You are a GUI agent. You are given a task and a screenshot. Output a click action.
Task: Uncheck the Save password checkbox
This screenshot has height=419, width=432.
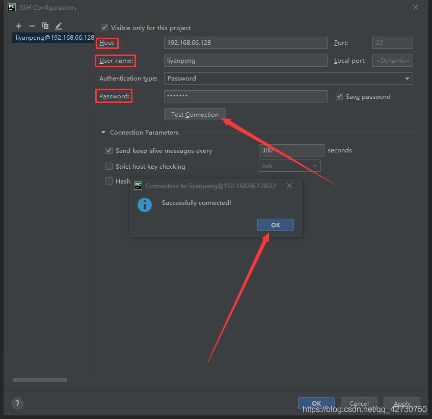coord(339,96)
